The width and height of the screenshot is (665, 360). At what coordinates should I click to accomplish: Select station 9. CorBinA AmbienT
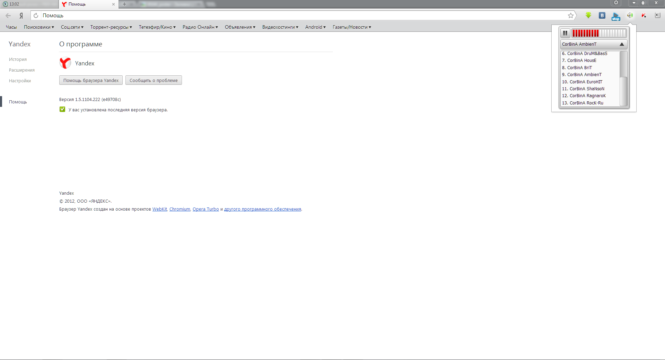coord(590,75)
